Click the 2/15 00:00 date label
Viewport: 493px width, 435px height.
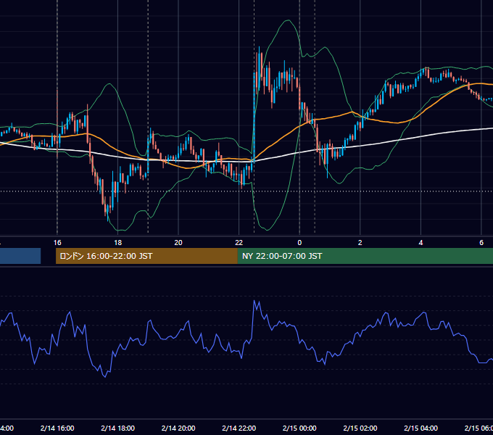coord(299,428)
